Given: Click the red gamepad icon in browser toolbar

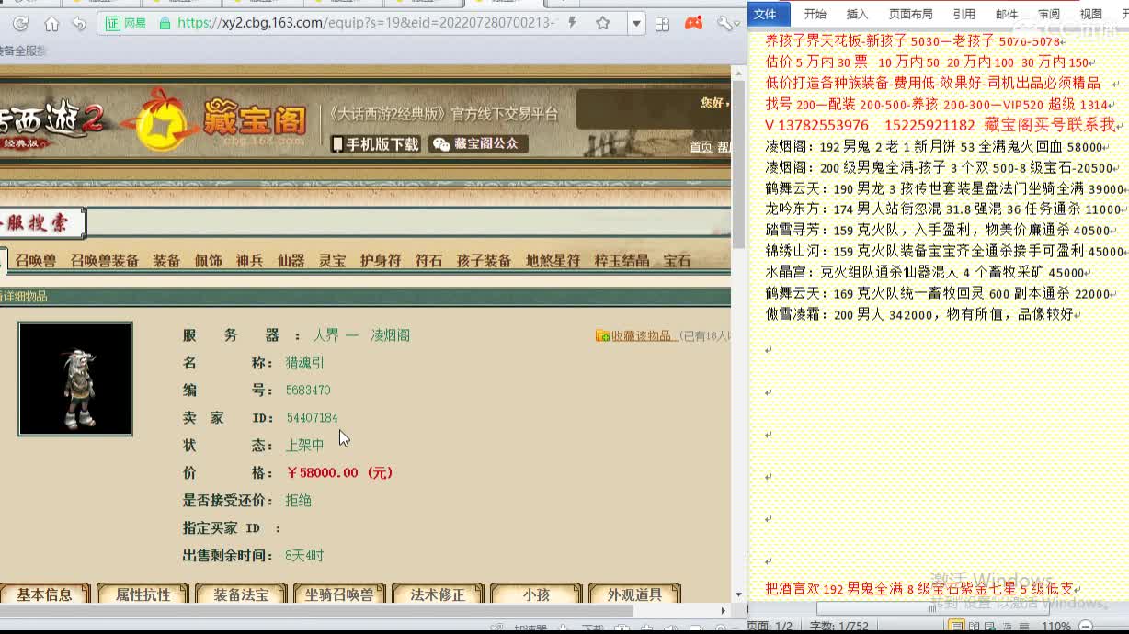Looking at the screenshot, I should [x=694, y=23].
